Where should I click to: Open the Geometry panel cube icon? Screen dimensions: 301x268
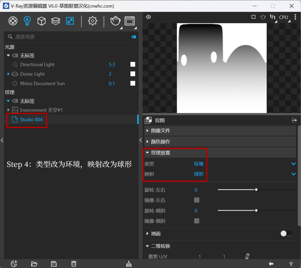click(x=41, y=21)
